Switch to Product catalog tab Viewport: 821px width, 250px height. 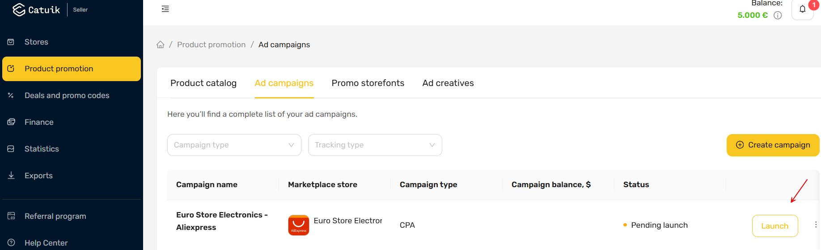pos(203,83)
